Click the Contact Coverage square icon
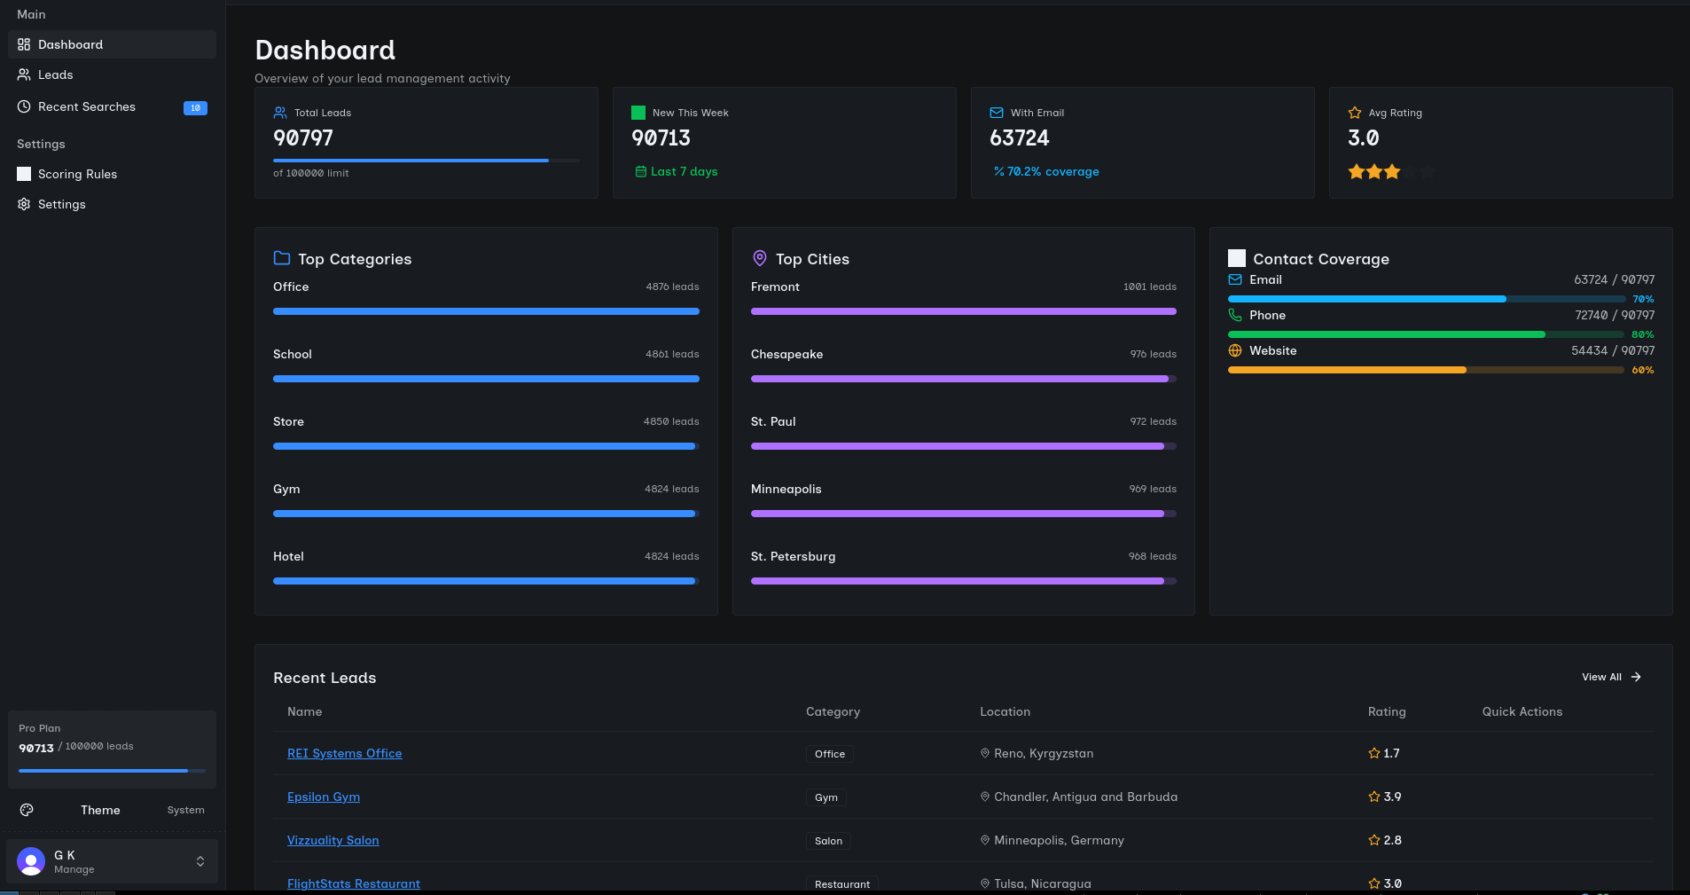This screenshot has height=895, width=1690. pyautogui.click(x=1237, y=258)
